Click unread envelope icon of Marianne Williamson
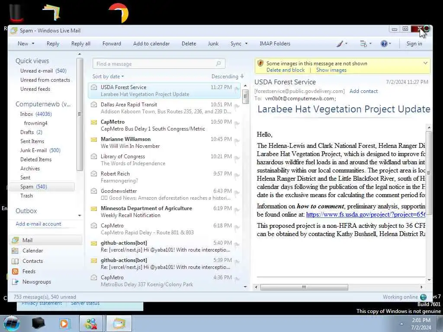Viewport: 443px width, 332px height. tap(94, 140)
